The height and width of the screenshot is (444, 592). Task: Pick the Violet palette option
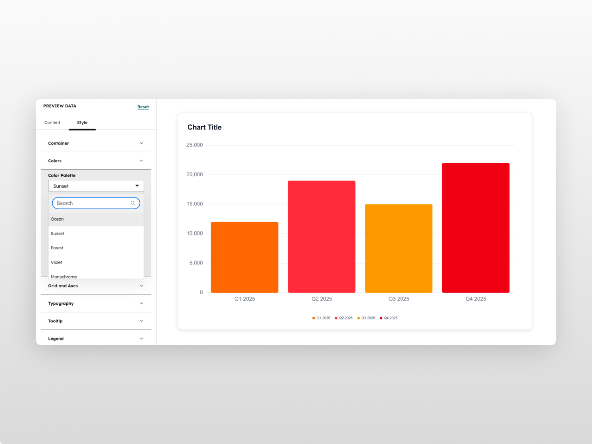click(56, 262)
